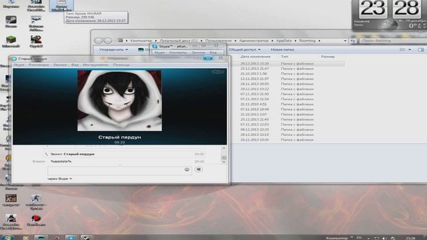Click the caller's avatar image in the Skype call
The width and height of the screenshot is (427, 240).
pyautogui.click(x=119, y=101)
